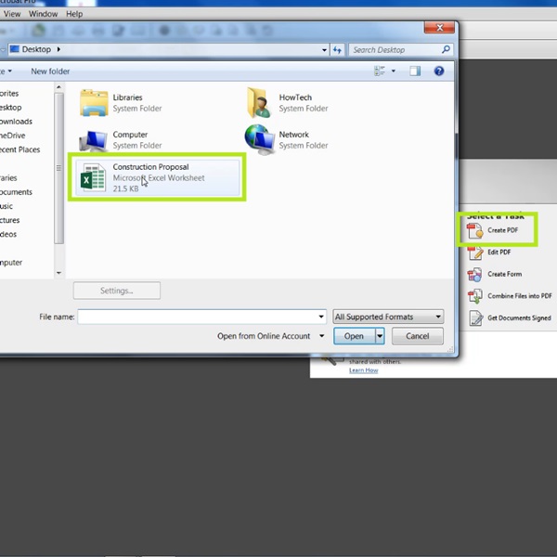Click the change view icon
557x557 pixels.
tap(380, 71)
